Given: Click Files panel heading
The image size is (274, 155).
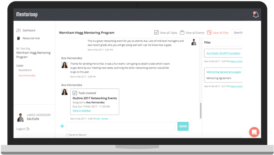Looking at the screenshot, I should point(207,42).
